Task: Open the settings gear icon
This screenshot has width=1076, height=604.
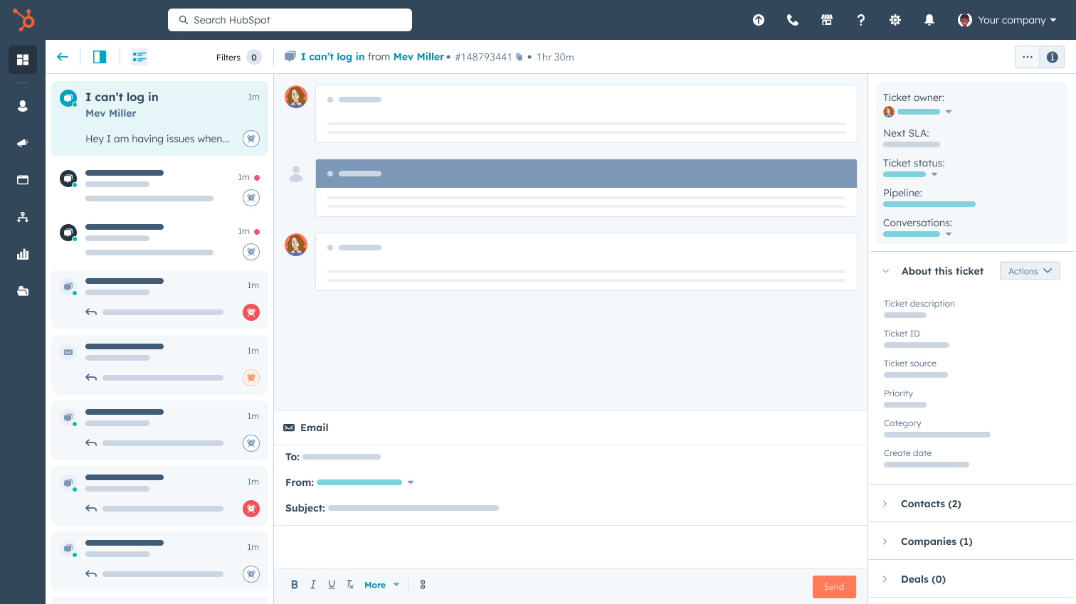Action: (895, 20)
